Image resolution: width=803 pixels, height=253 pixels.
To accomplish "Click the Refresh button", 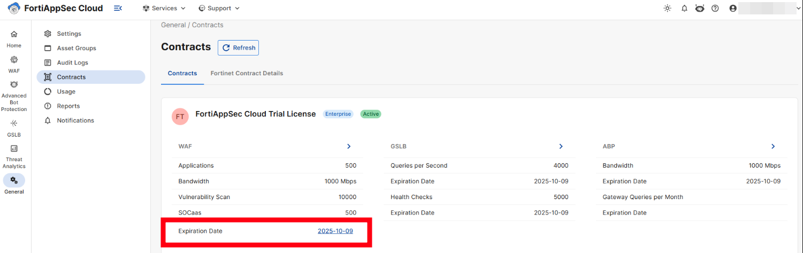I will (238, 48).
